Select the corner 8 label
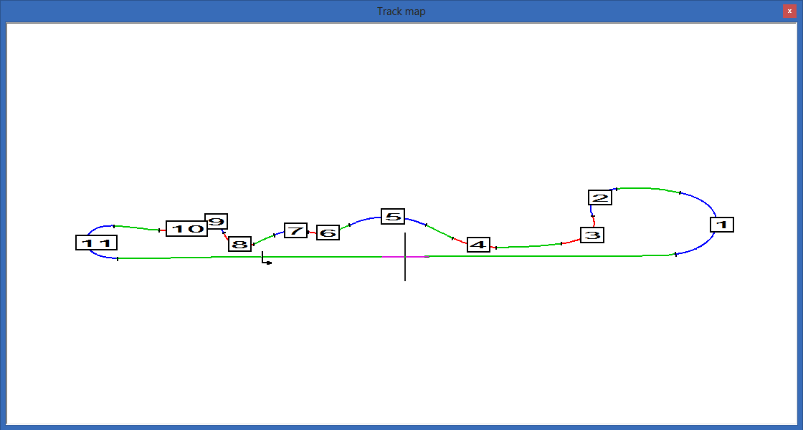Image resolution: width=803 pixels, height=430 pixels. pyautogui.click(x=239, y=244)
